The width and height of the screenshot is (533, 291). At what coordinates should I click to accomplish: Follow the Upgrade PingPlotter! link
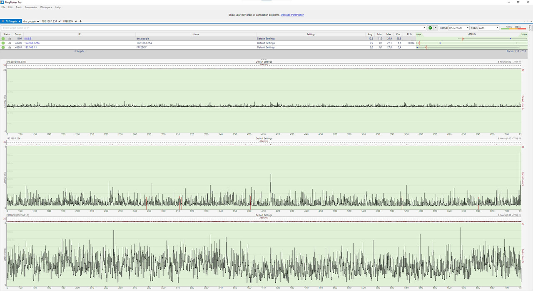pos(292,15)
